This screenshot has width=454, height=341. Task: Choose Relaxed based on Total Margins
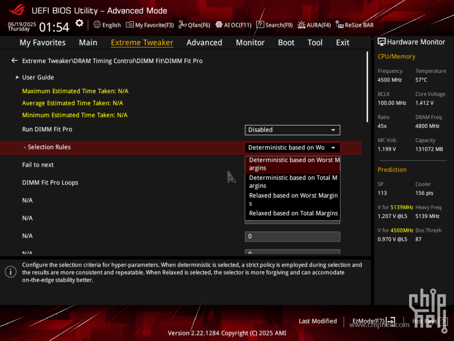292,213
